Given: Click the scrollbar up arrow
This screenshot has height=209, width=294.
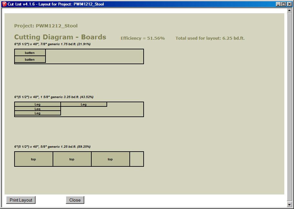Looking at the screenshot, I should pyautogui.click(x=289, y=11).
